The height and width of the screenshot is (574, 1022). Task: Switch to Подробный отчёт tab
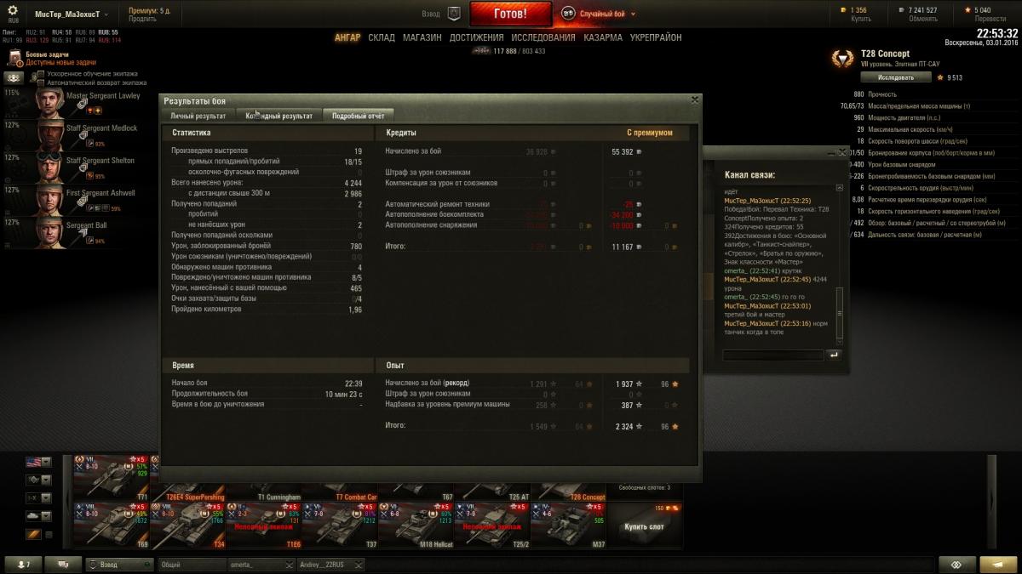[x=359, y=116]
